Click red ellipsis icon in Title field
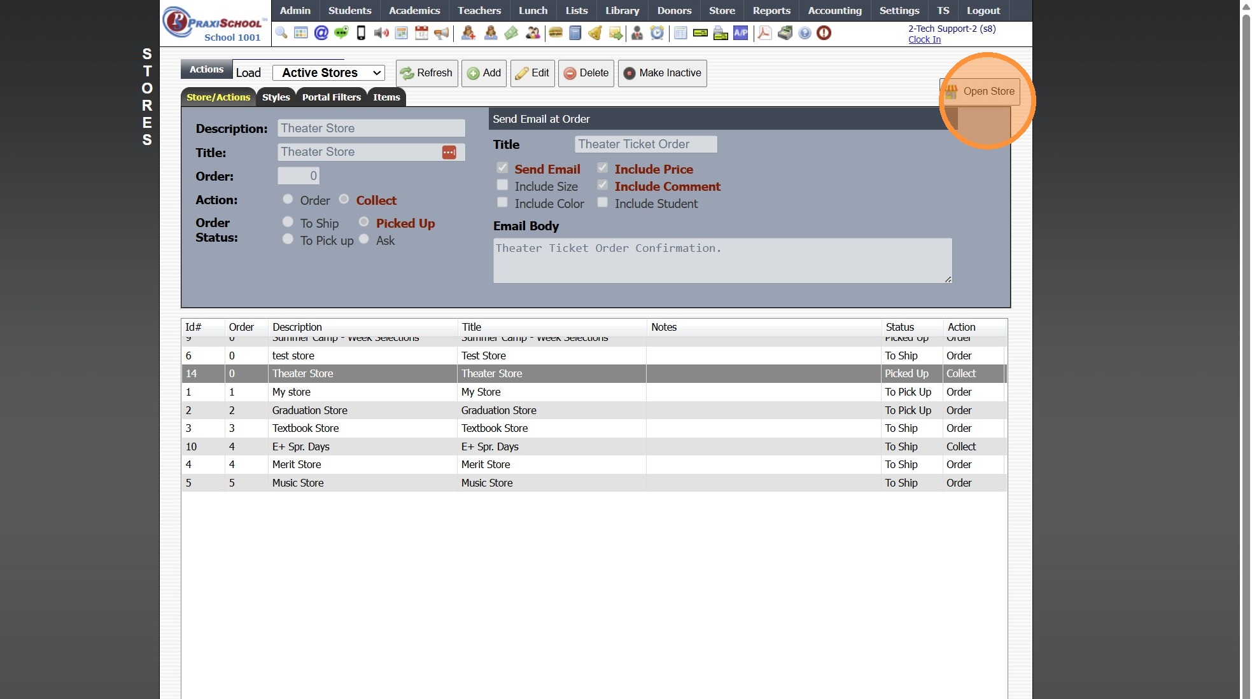Viewport: 1252px width, 699px height. [449, 152]
